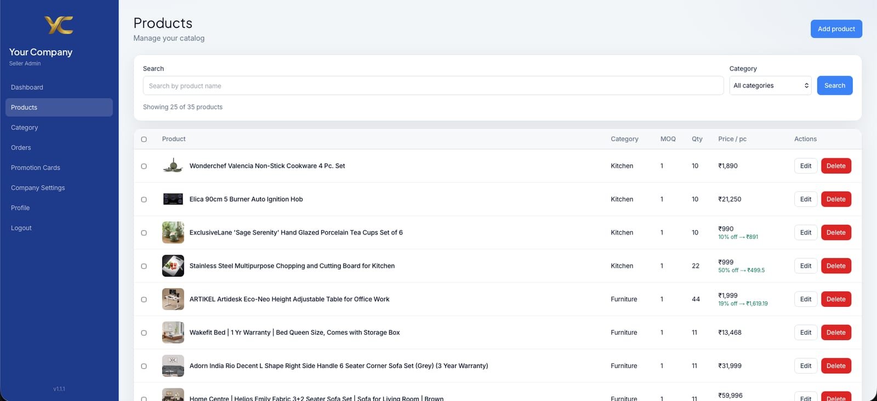Tick the ARTIKEL Artidesk row checkbox
The height and width of the screenshot is (401, 877).
tap(144, 300)
